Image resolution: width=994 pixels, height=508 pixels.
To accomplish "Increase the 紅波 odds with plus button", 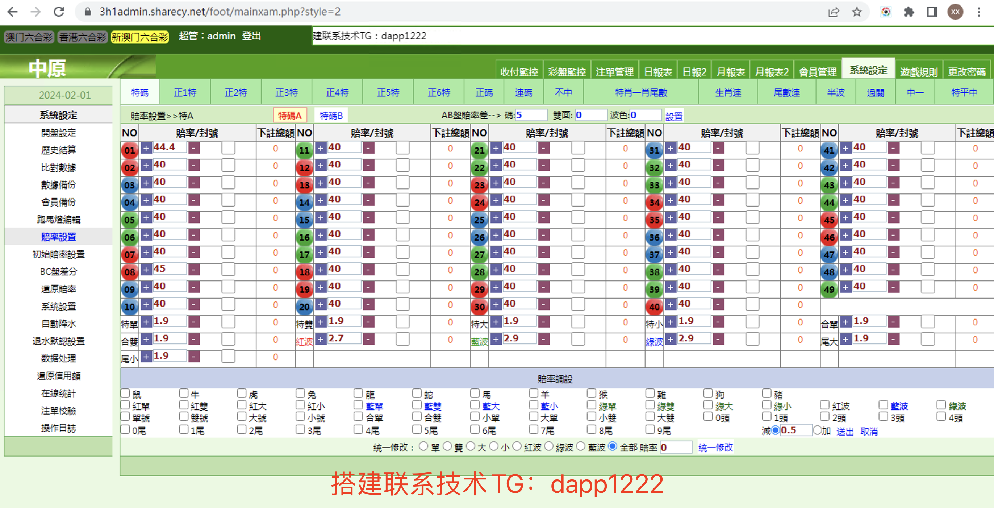I will (321, 339).
